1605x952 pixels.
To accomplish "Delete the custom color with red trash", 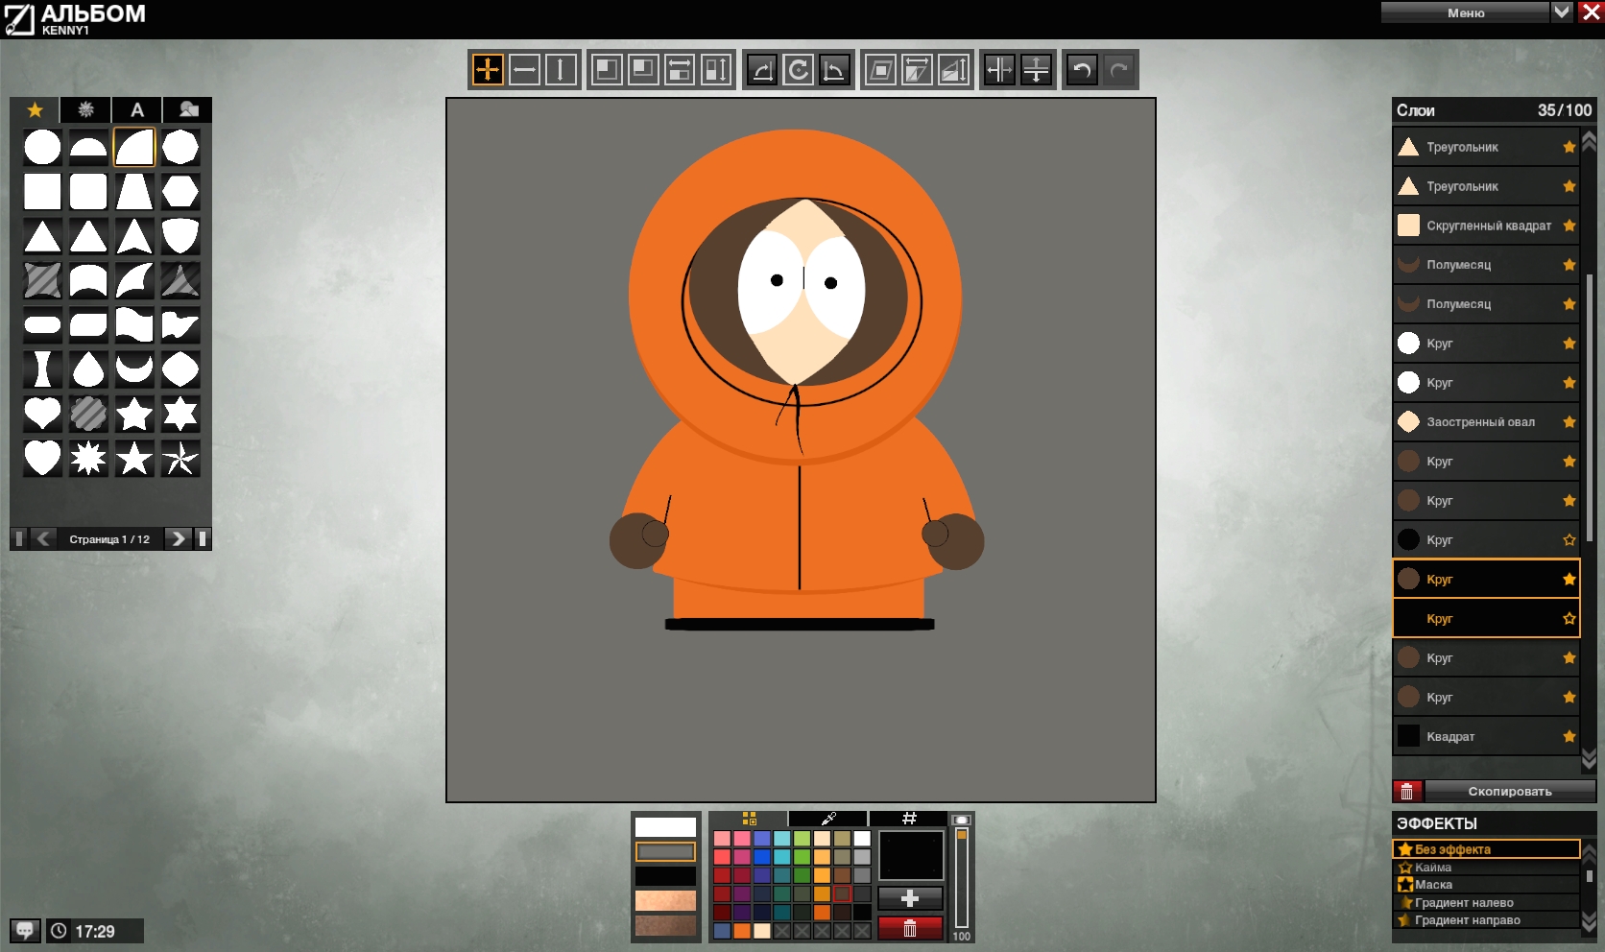I will tap(910, 928).
